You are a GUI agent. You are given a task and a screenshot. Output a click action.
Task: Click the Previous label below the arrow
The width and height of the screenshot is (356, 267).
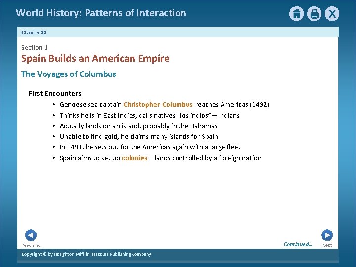pyautogui.click(x=31, y=246)
